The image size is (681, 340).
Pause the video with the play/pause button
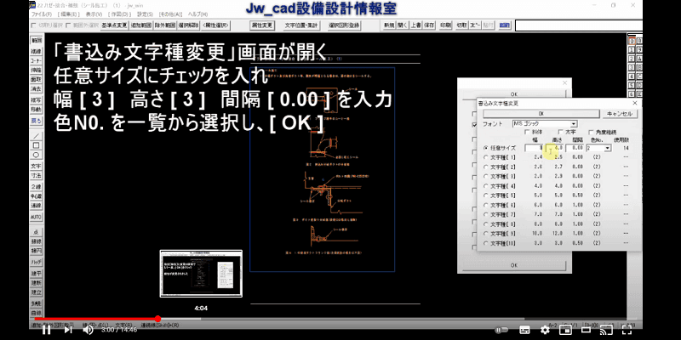(x=46, y=330)
